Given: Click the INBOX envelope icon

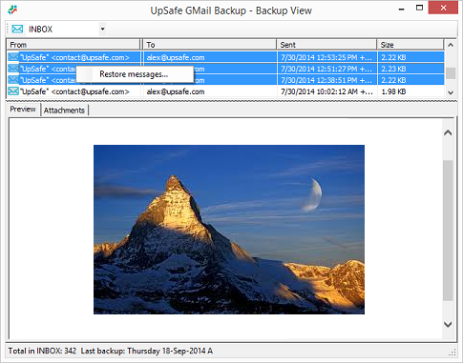Looking at the screenshot, I should point(17,30).
